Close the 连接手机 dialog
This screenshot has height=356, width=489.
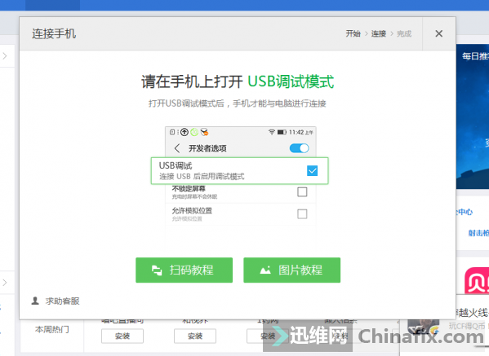pos(438,33)
